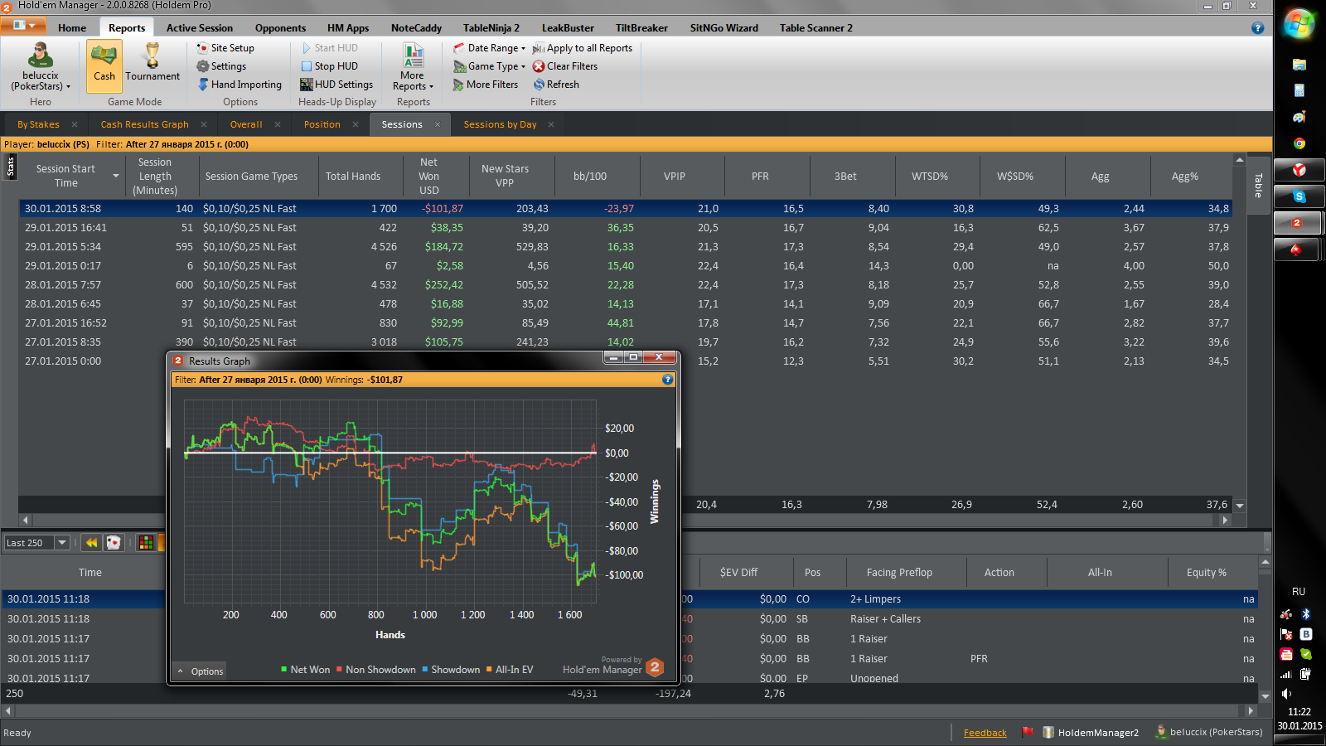Image resolution: width=1326 pixels, height=746 pixels.
Task: Open Settings in Options group
Action: coord(221,66)
